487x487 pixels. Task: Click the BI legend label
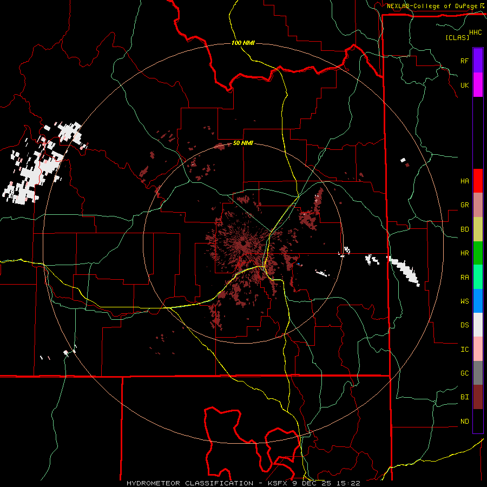point(464,397)
